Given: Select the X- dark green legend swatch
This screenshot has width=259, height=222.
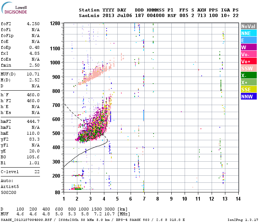Looking at the screenshot, I should point(249,75).
